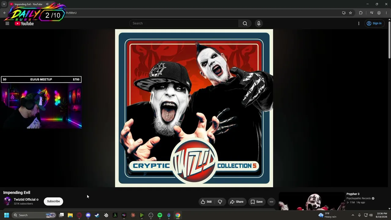Screen dimensions: 391x220
Task: Open the YouTube guide hamburger menu
Action: (x=7, y=23)
